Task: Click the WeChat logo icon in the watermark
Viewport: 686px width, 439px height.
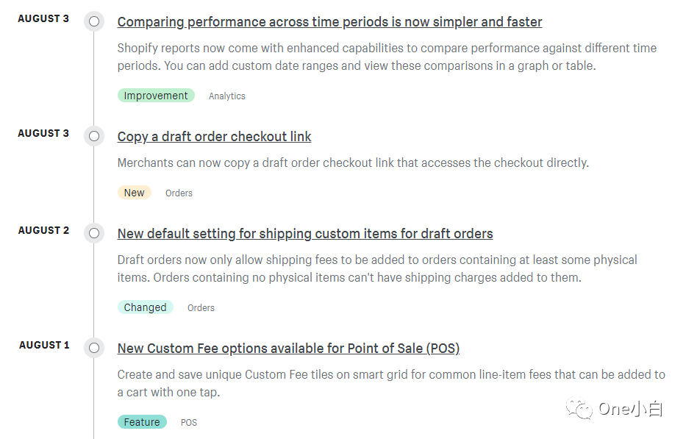Action: pos(579,408)
